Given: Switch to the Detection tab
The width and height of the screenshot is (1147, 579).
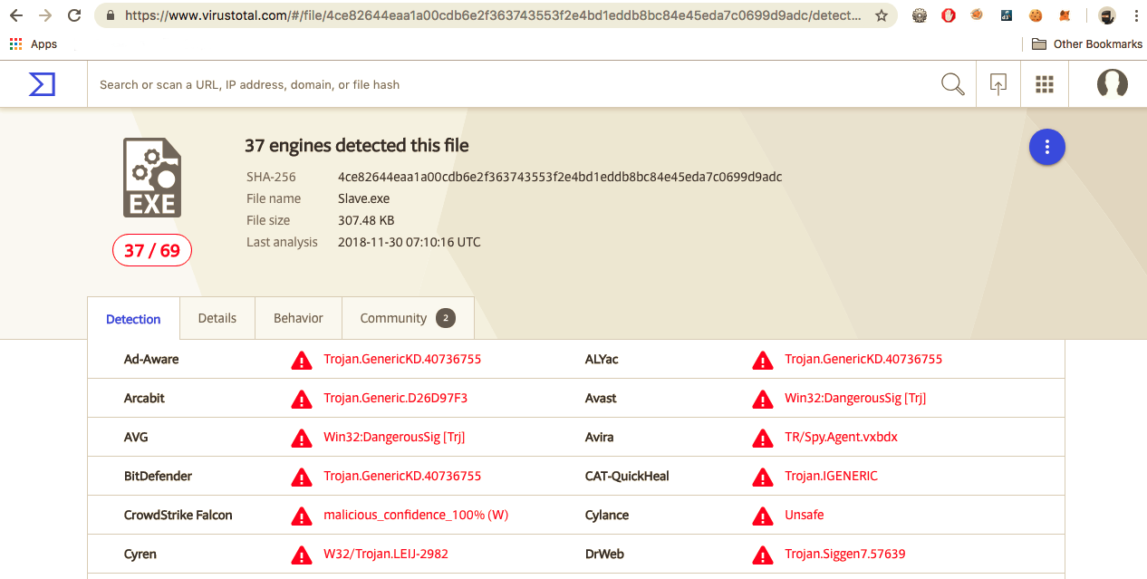Looking at the screenshot, I should (133, 319).
